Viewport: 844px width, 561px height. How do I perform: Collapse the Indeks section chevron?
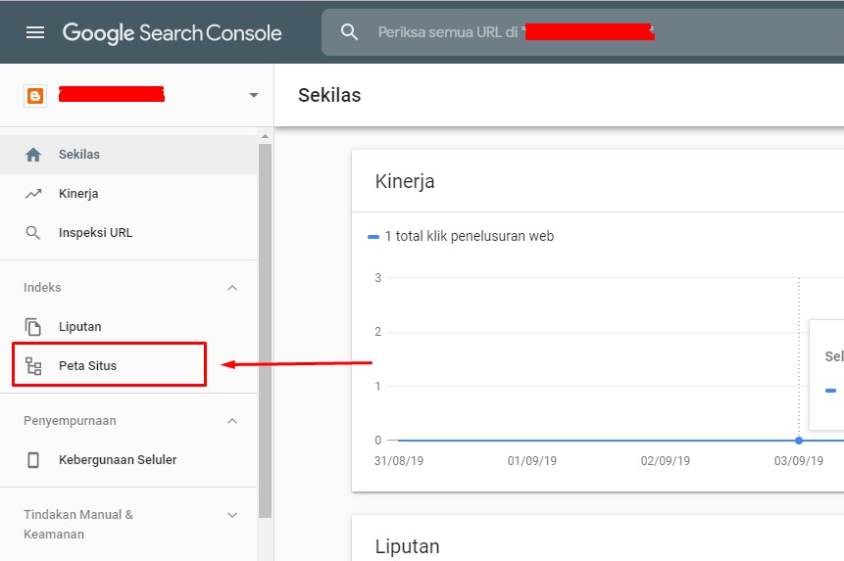tap(232, 288)
